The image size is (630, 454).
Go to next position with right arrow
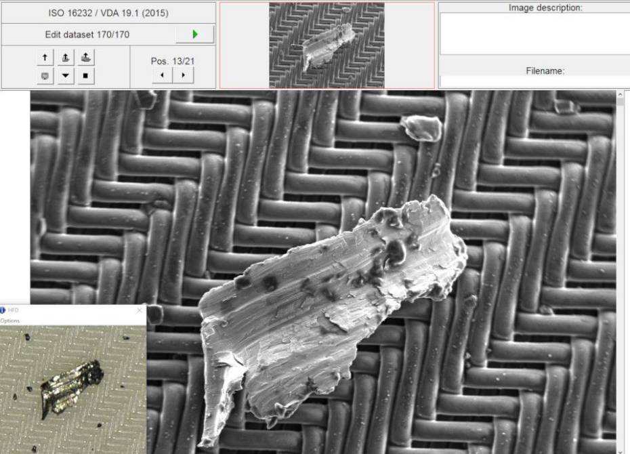coord(183,75)
